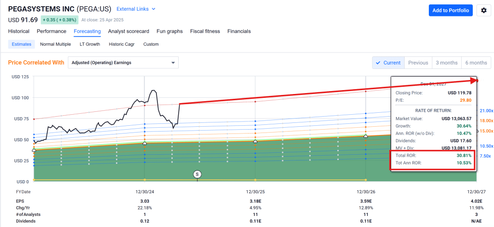Click the orange 18.00x multiple legend label

(x=485, y=120)
